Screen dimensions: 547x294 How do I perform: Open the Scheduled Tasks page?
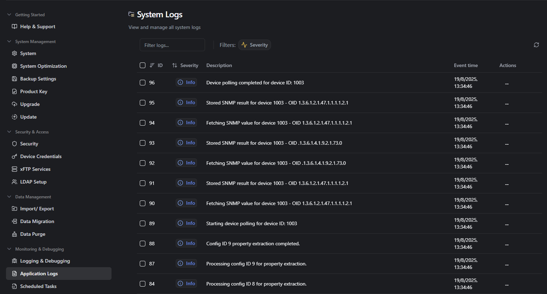38,286
